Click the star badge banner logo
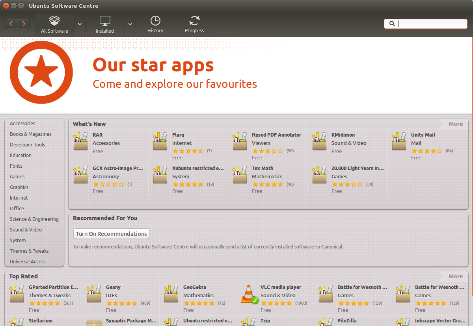Image resolution: width=473 pixels, height=326 pixels. pos(41,72)
